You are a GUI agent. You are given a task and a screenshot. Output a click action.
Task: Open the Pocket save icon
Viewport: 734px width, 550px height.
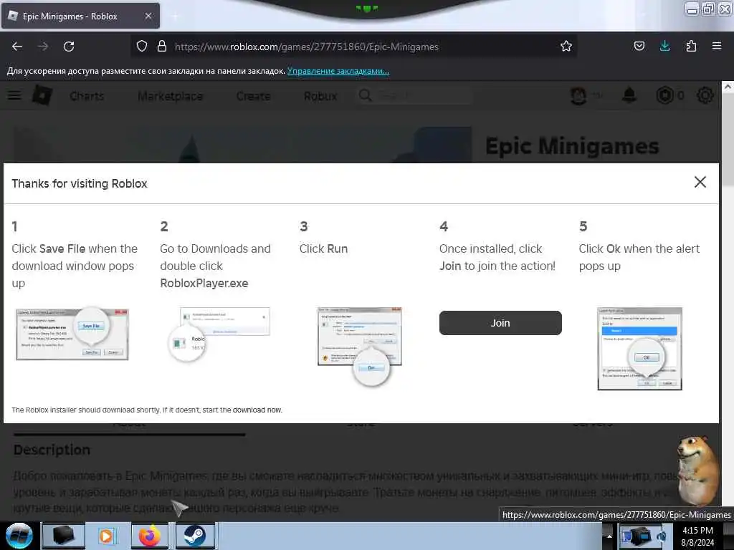tap(639, 46)
